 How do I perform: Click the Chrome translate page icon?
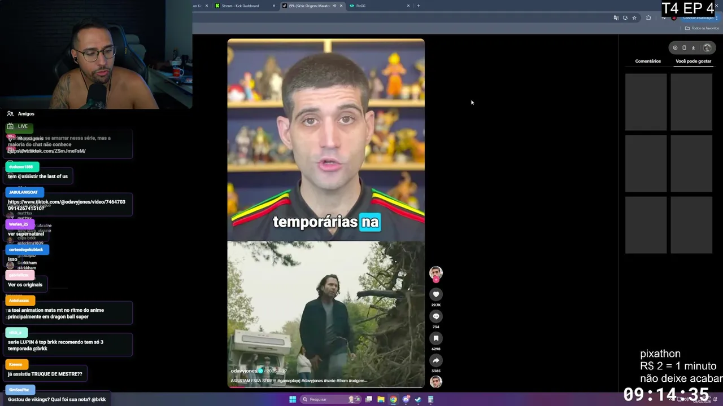pyautogui.click(x=616, y=18)
